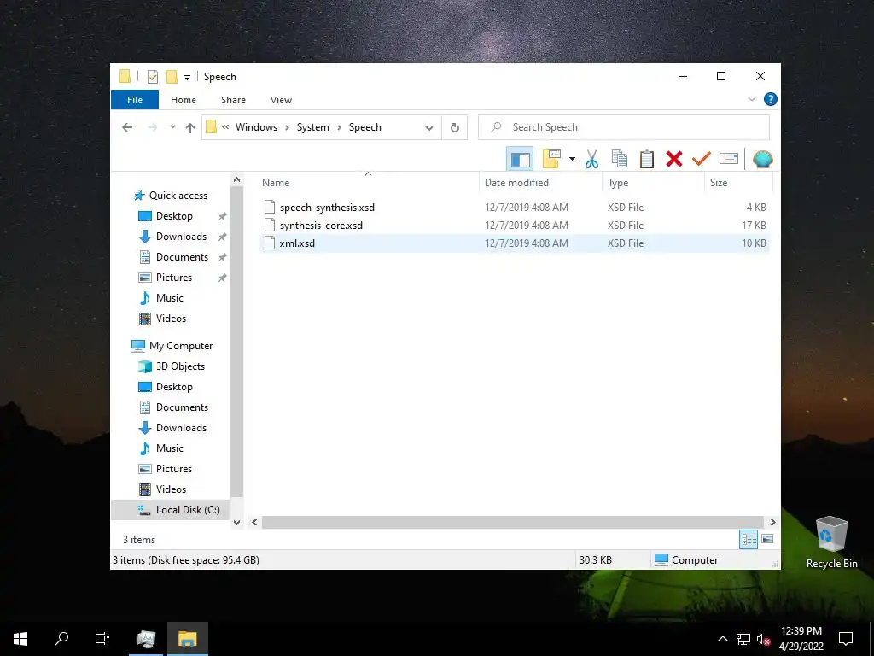Delete the selected file with red X
The width and height of the screenshot is (874, 656).
[x=674, y=160]
